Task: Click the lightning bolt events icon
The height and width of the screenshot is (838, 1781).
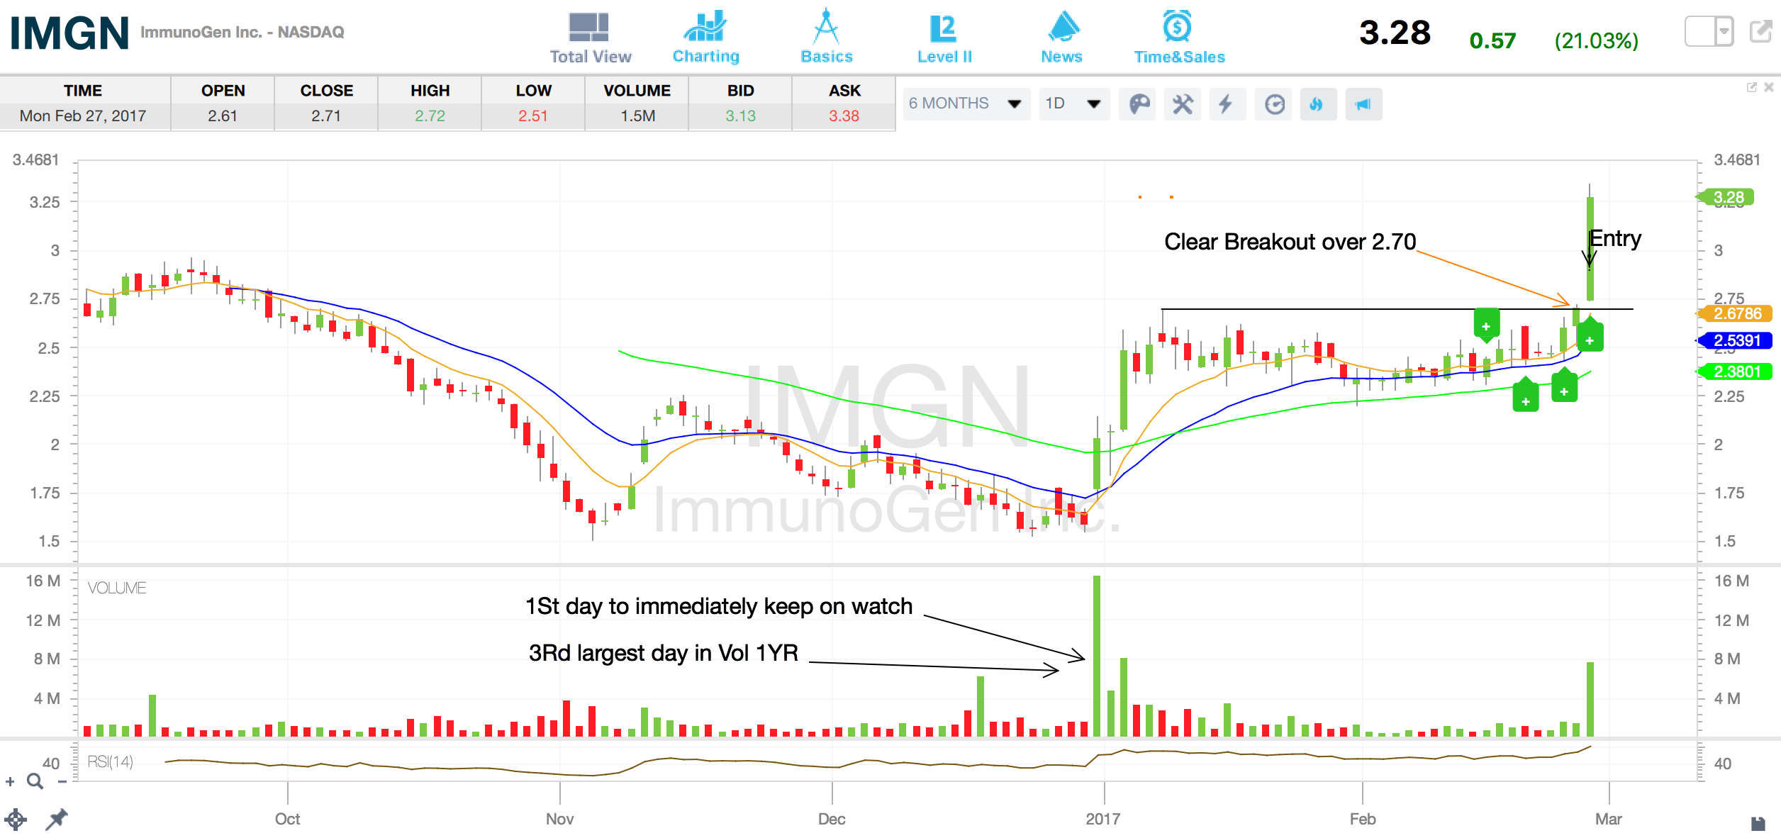Action: pyautogui.click(x=1226, y=105)
